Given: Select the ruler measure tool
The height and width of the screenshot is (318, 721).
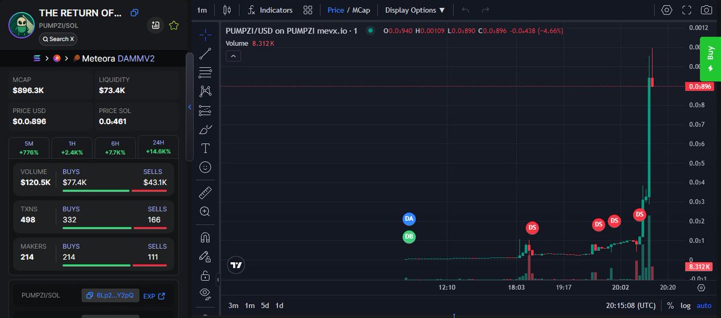Looking at the screenshot, I should [205, 193].
